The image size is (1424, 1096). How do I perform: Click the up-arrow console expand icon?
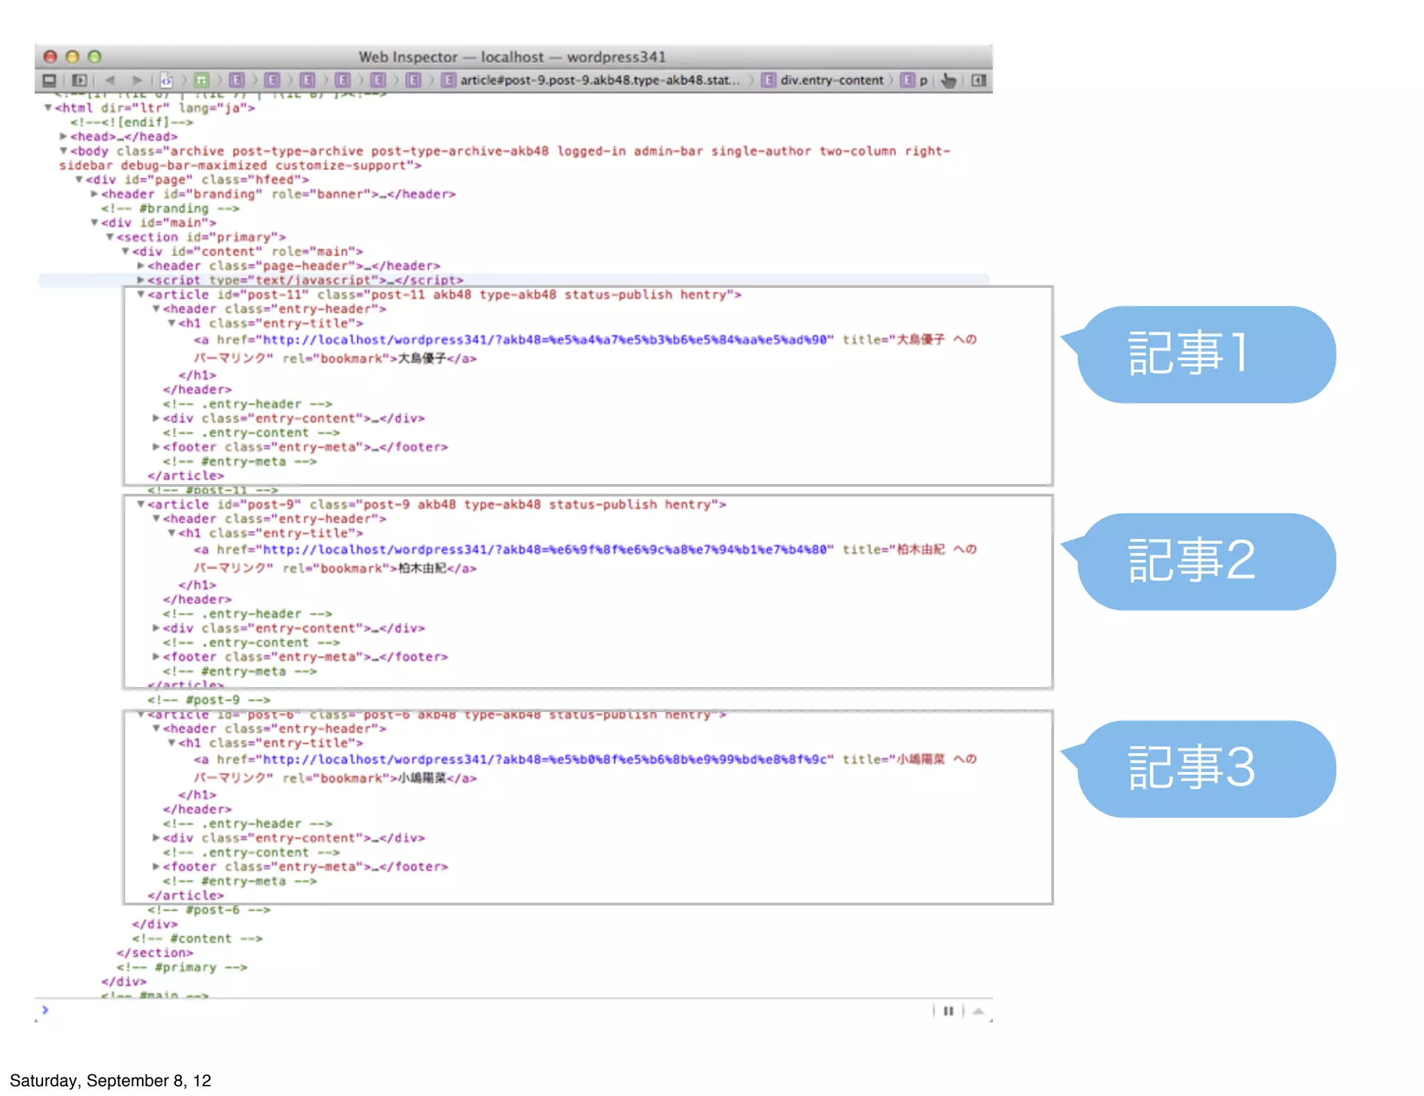[978, 1011]
